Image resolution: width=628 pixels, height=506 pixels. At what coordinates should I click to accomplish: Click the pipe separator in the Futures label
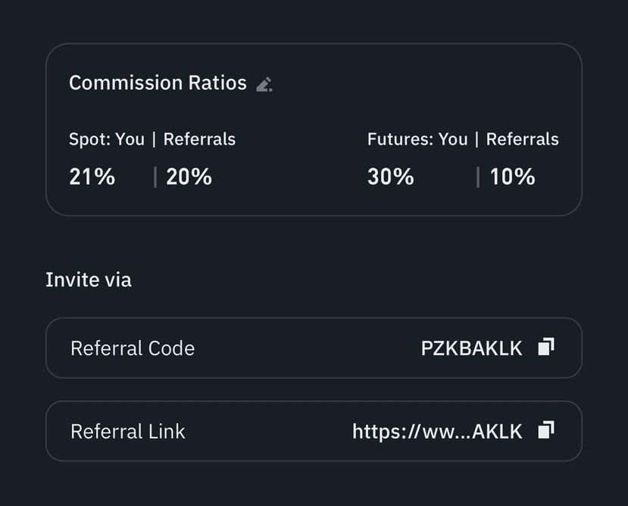[x=476, y=139]
